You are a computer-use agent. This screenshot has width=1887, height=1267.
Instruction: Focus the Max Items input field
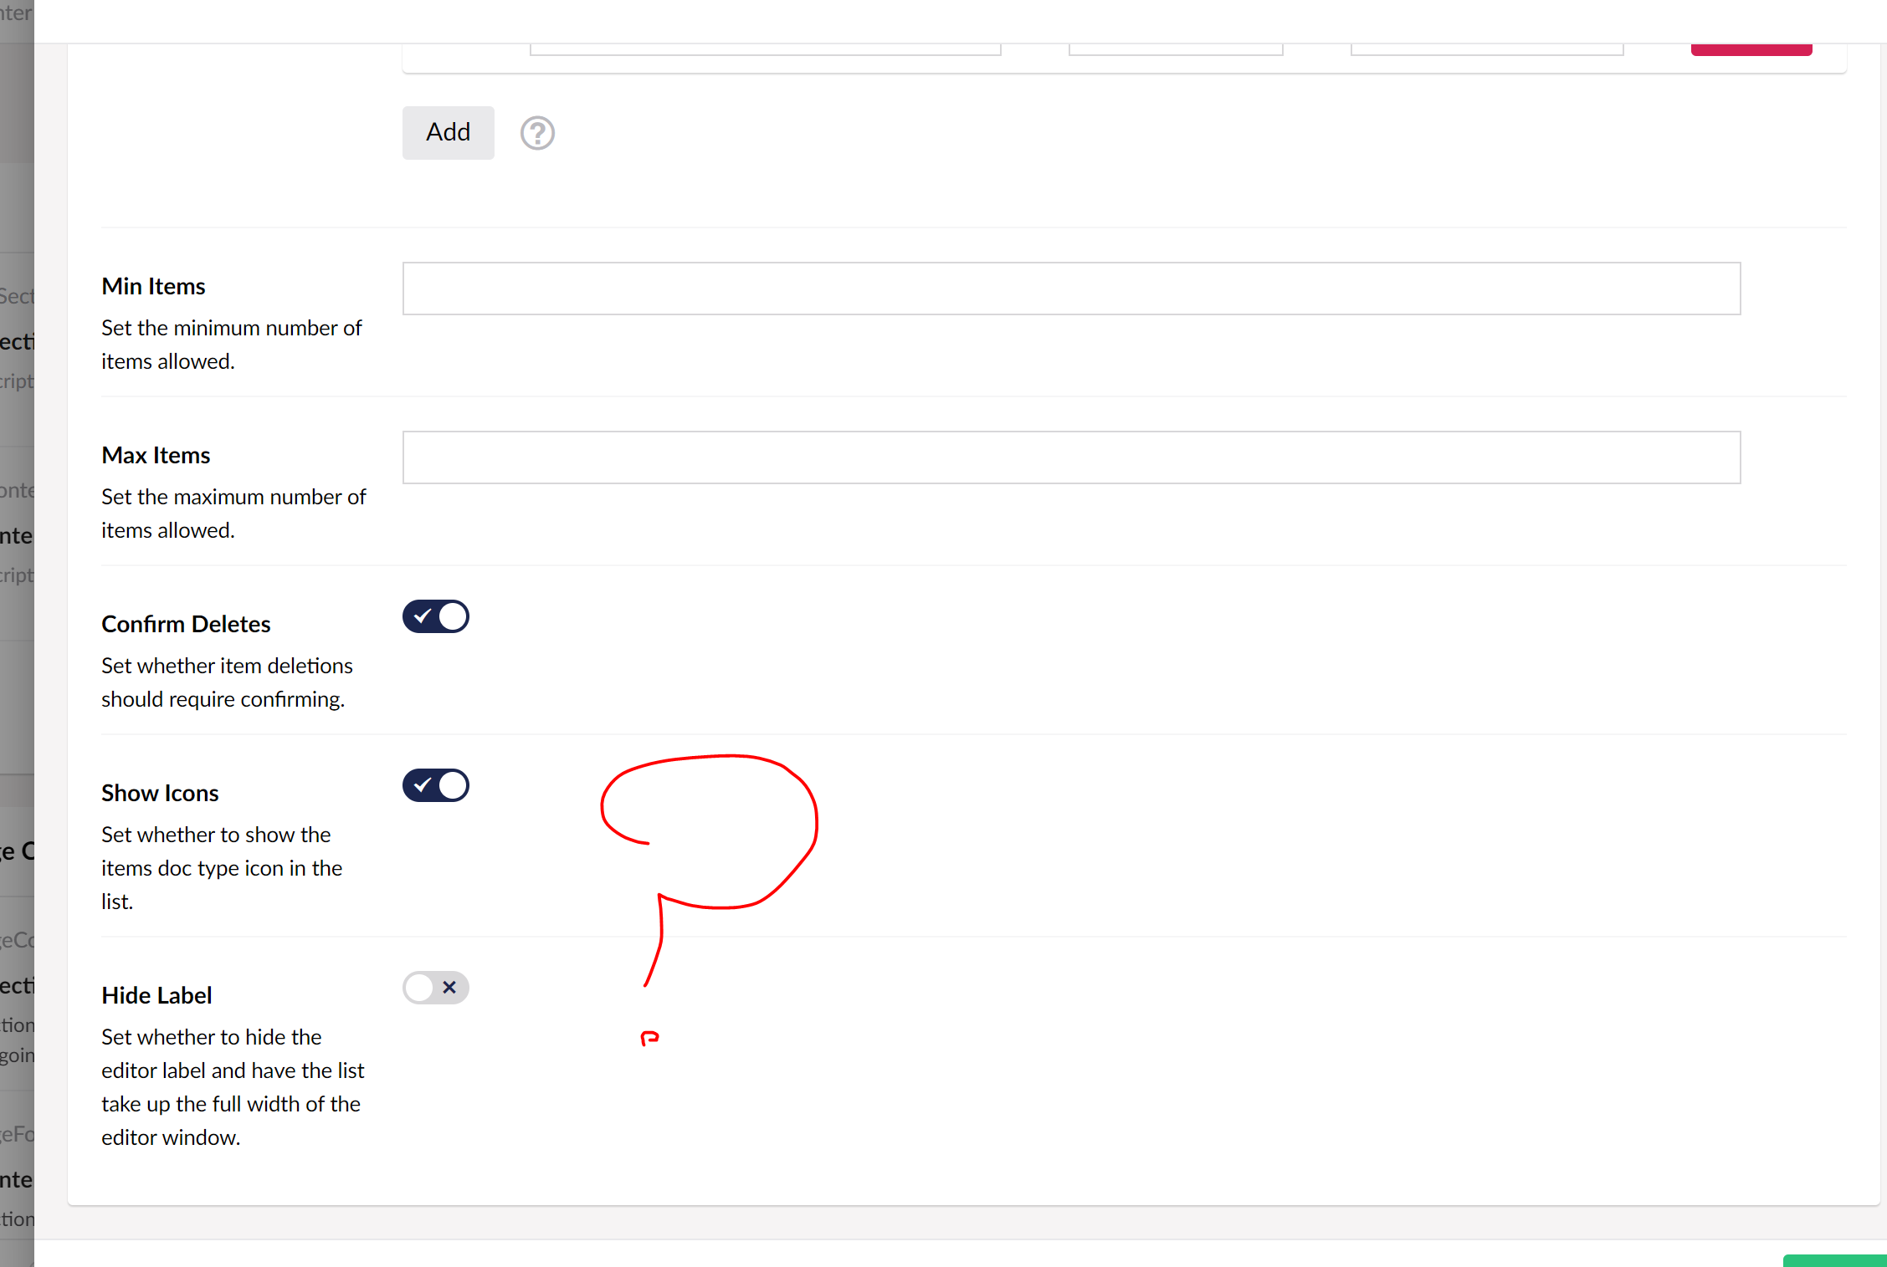tap(1071, 457)
